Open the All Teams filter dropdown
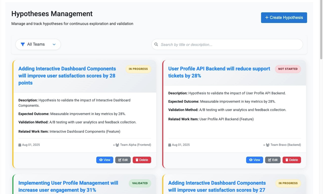 38,44
